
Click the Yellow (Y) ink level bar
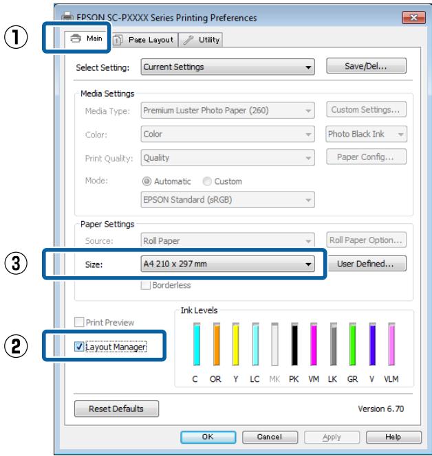click(236, 344)
